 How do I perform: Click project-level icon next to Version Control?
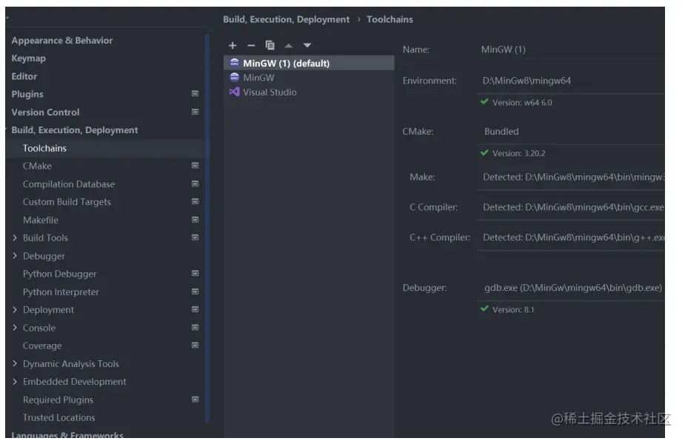(x=196, y=112)
